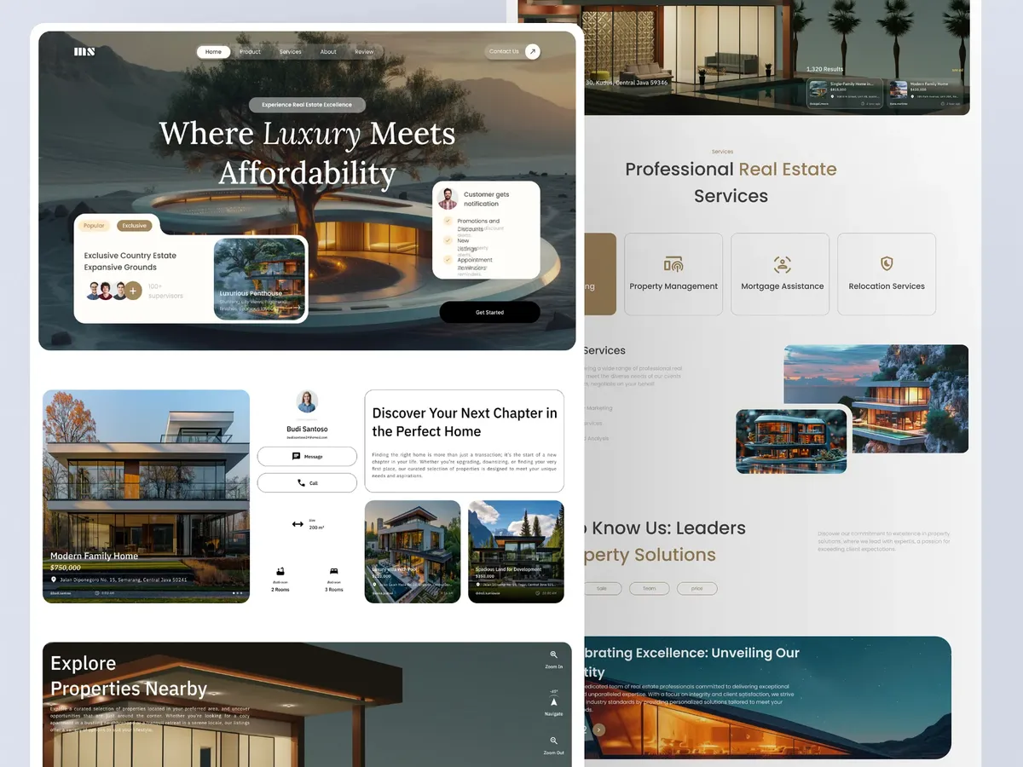This screenshot has width=1023, height=767.
Task: Open the lakeside house thumbnail
Action: [x=792, y=441]
